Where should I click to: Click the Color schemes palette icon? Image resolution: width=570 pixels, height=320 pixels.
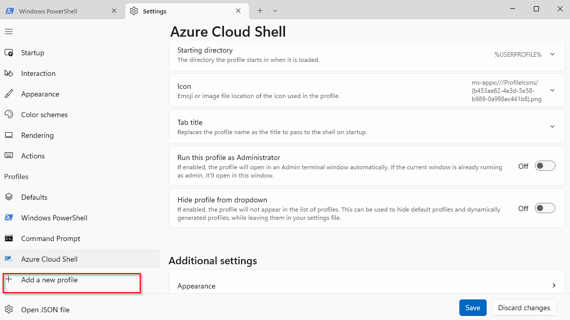[9, 115]
